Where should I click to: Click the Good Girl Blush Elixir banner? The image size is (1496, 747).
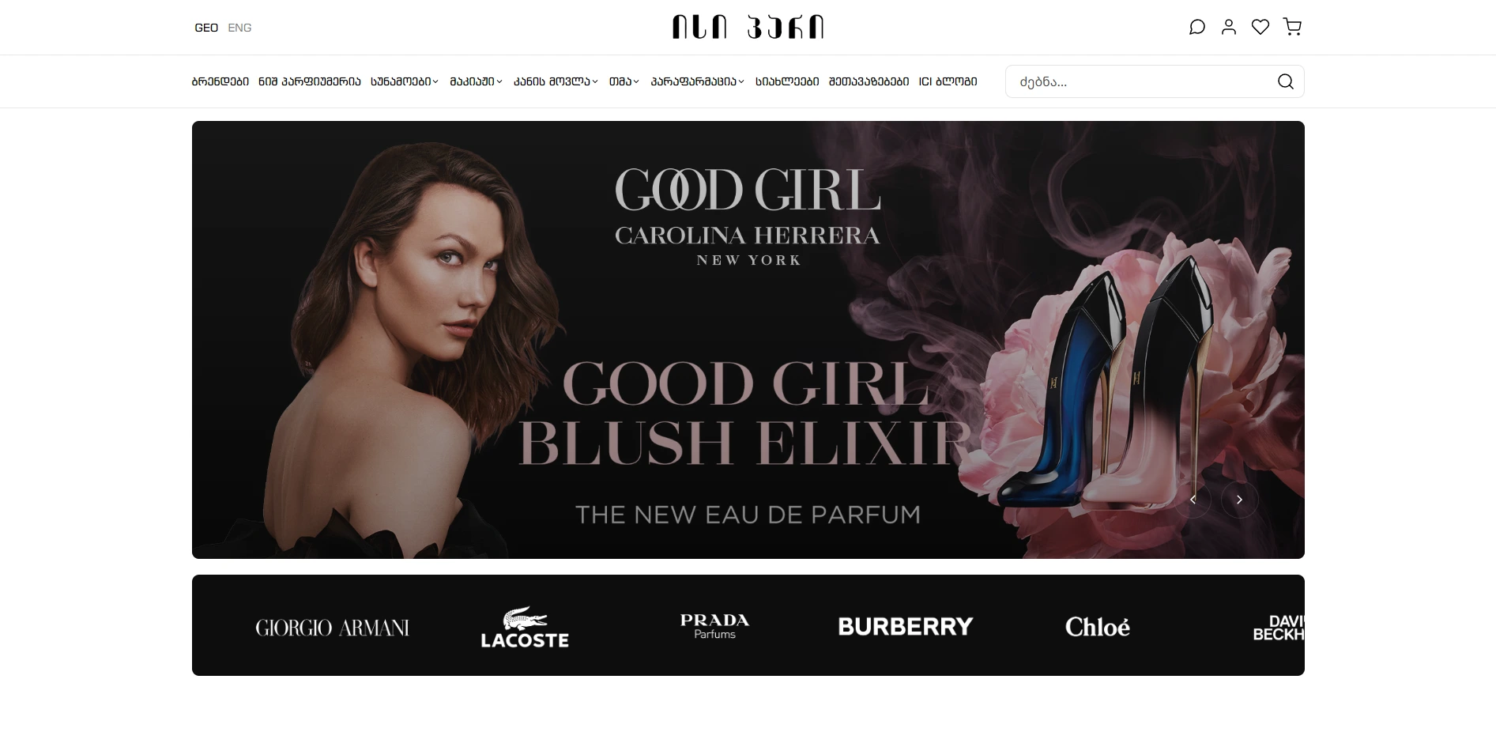(748, 340)
